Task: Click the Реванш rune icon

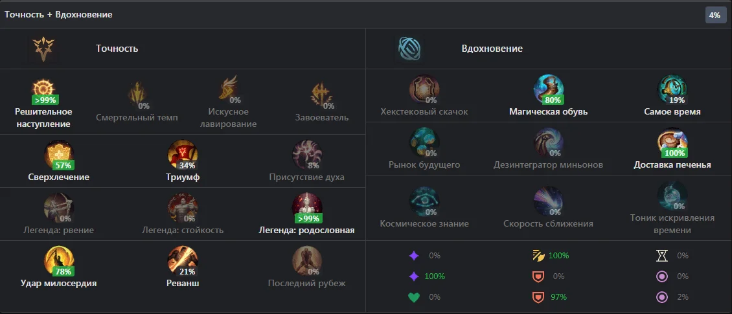Action: pyautogui.click(x=183, y=260)
